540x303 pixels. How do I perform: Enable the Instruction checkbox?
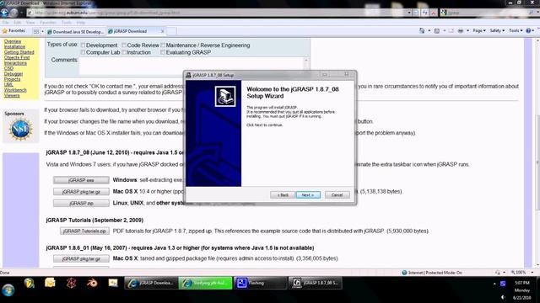point(124,52)
